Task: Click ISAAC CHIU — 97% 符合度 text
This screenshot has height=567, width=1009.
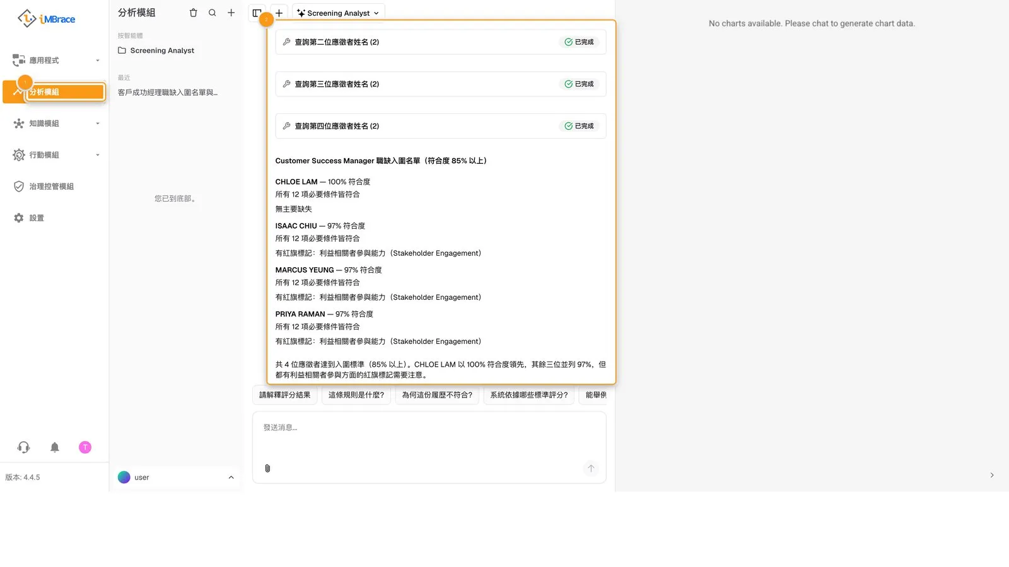Action: (x=320, y=226)
